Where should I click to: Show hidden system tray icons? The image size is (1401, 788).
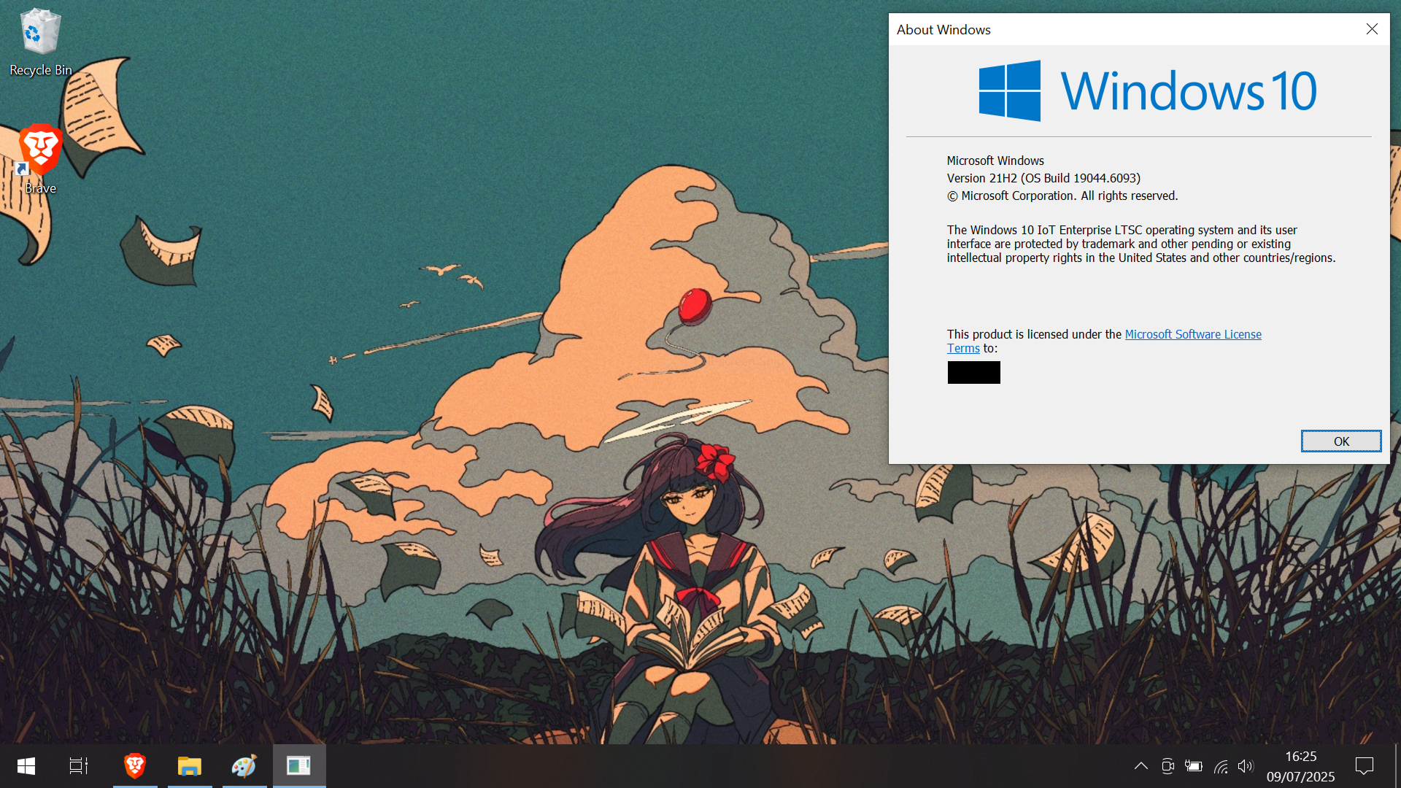click(x=1141, y=765)
